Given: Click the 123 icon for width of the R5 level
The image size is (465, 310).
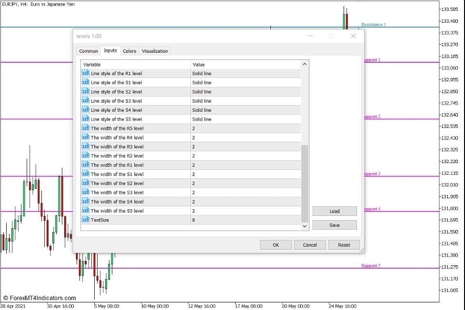Looking at the screenshot, I should coord(85,128).
